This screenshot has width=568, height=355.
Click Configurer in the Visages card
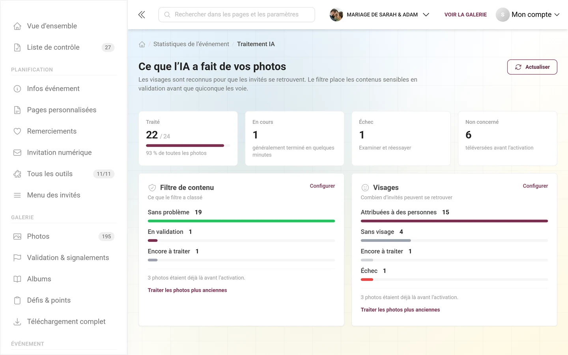click(535, 186)
